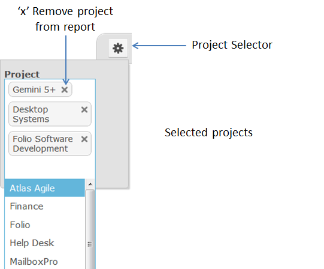Choose Finance in the project dropdown

[x=45, y=206]
